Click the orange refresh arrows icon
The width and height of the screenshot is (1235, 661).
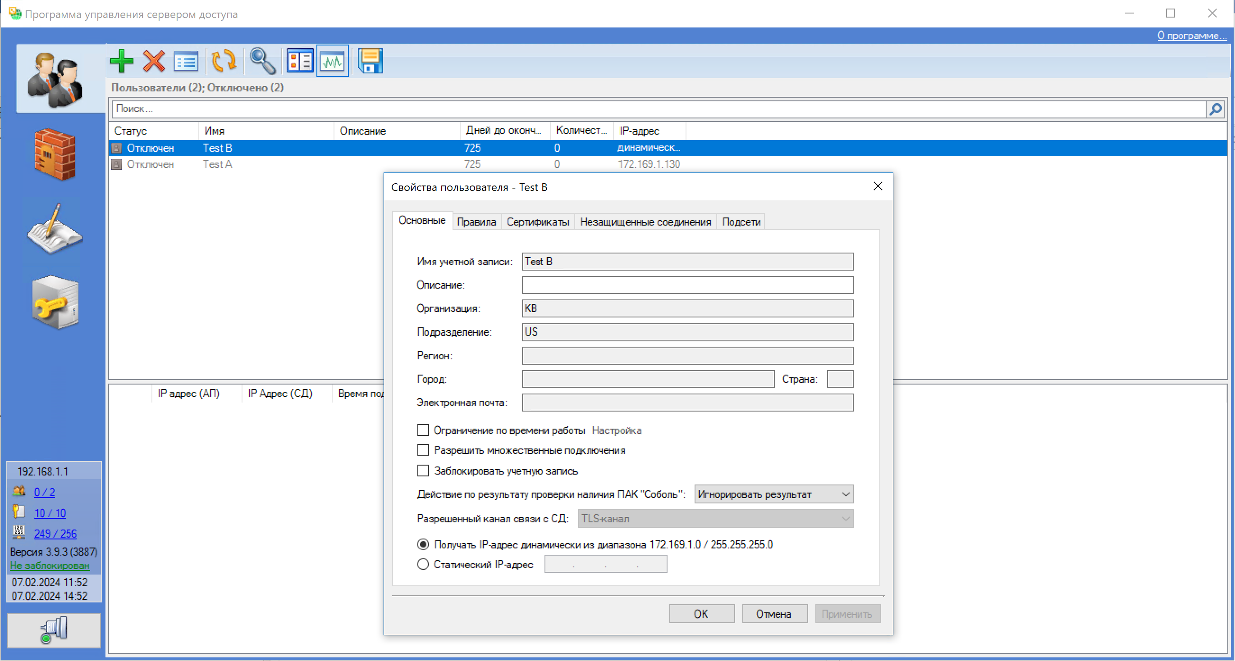pos(224,61)
